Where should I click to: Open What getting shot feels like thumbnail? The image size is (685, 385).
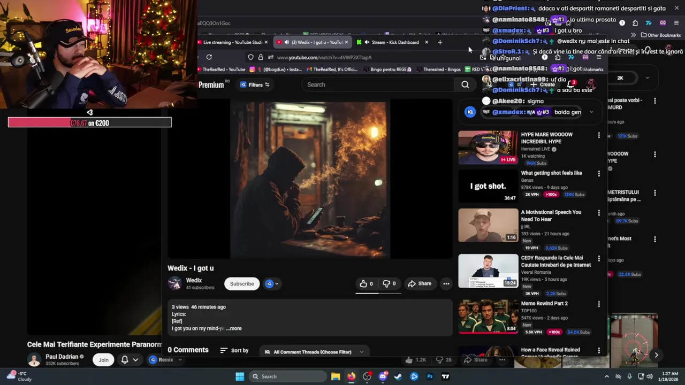[x=488, y=186]
